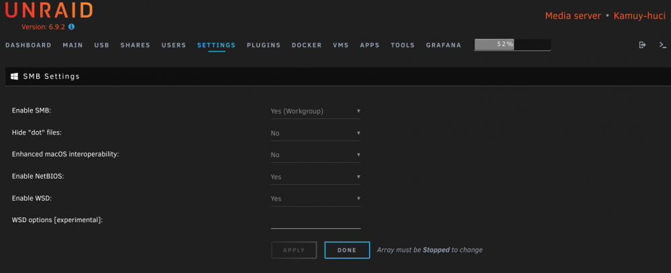Select the Settings tab
The image size is (671, 273).
click(x=217, y=45)
